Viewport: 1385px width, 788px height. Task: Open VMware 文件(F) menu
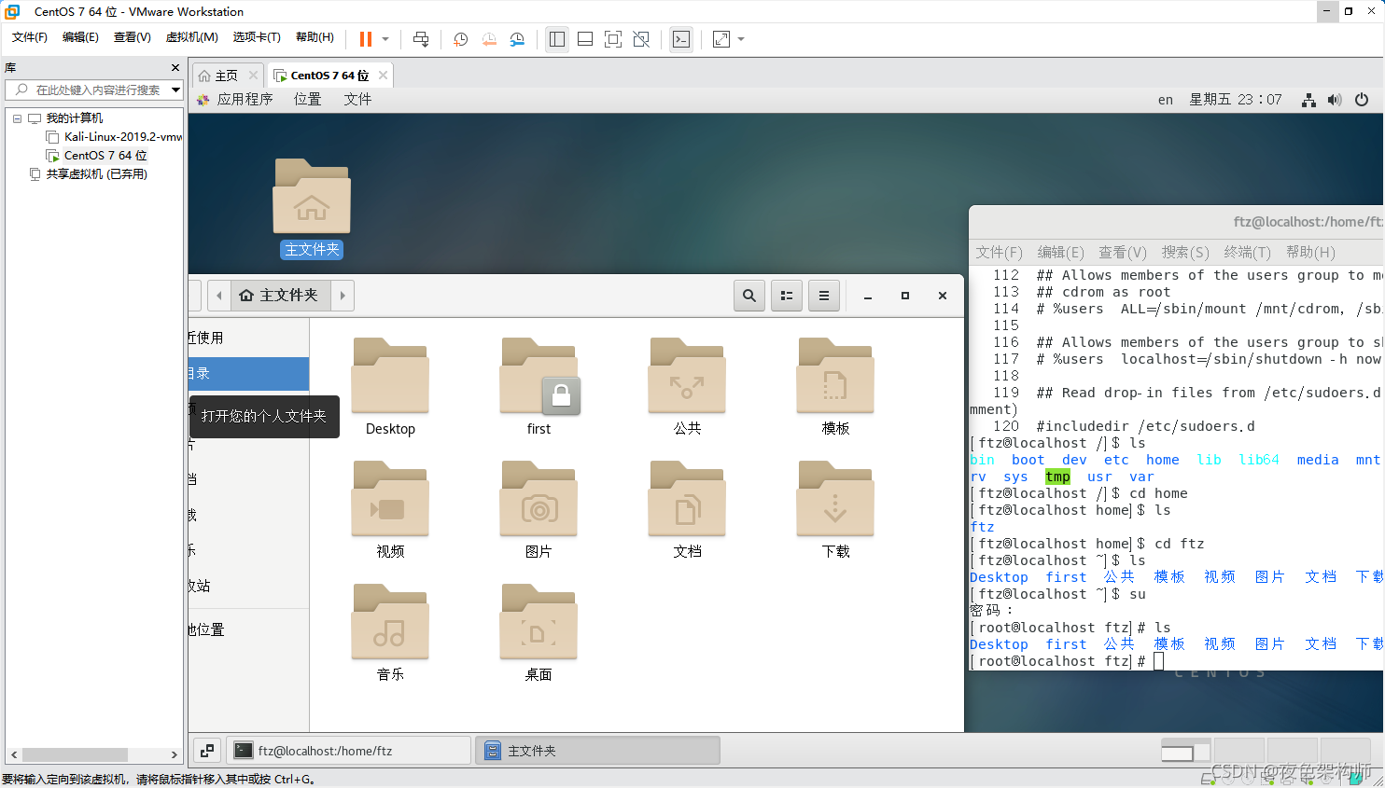(x=30, y=37)
